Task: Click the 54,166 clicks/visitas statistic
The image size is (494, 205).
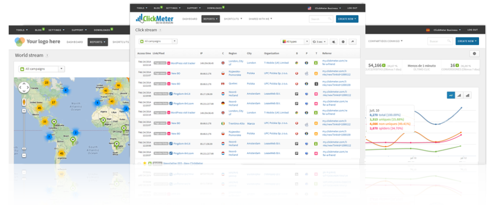Action: tap(383, 67)
